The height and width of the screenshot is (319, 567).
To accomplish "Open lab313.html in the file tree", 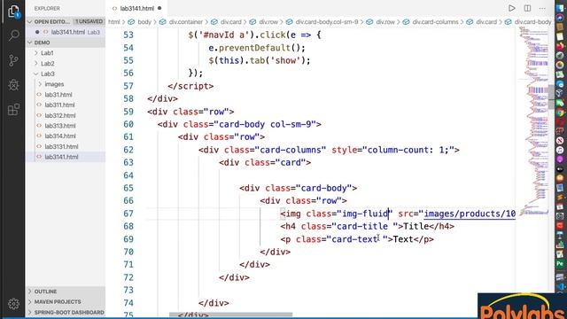I will point(60,126).
